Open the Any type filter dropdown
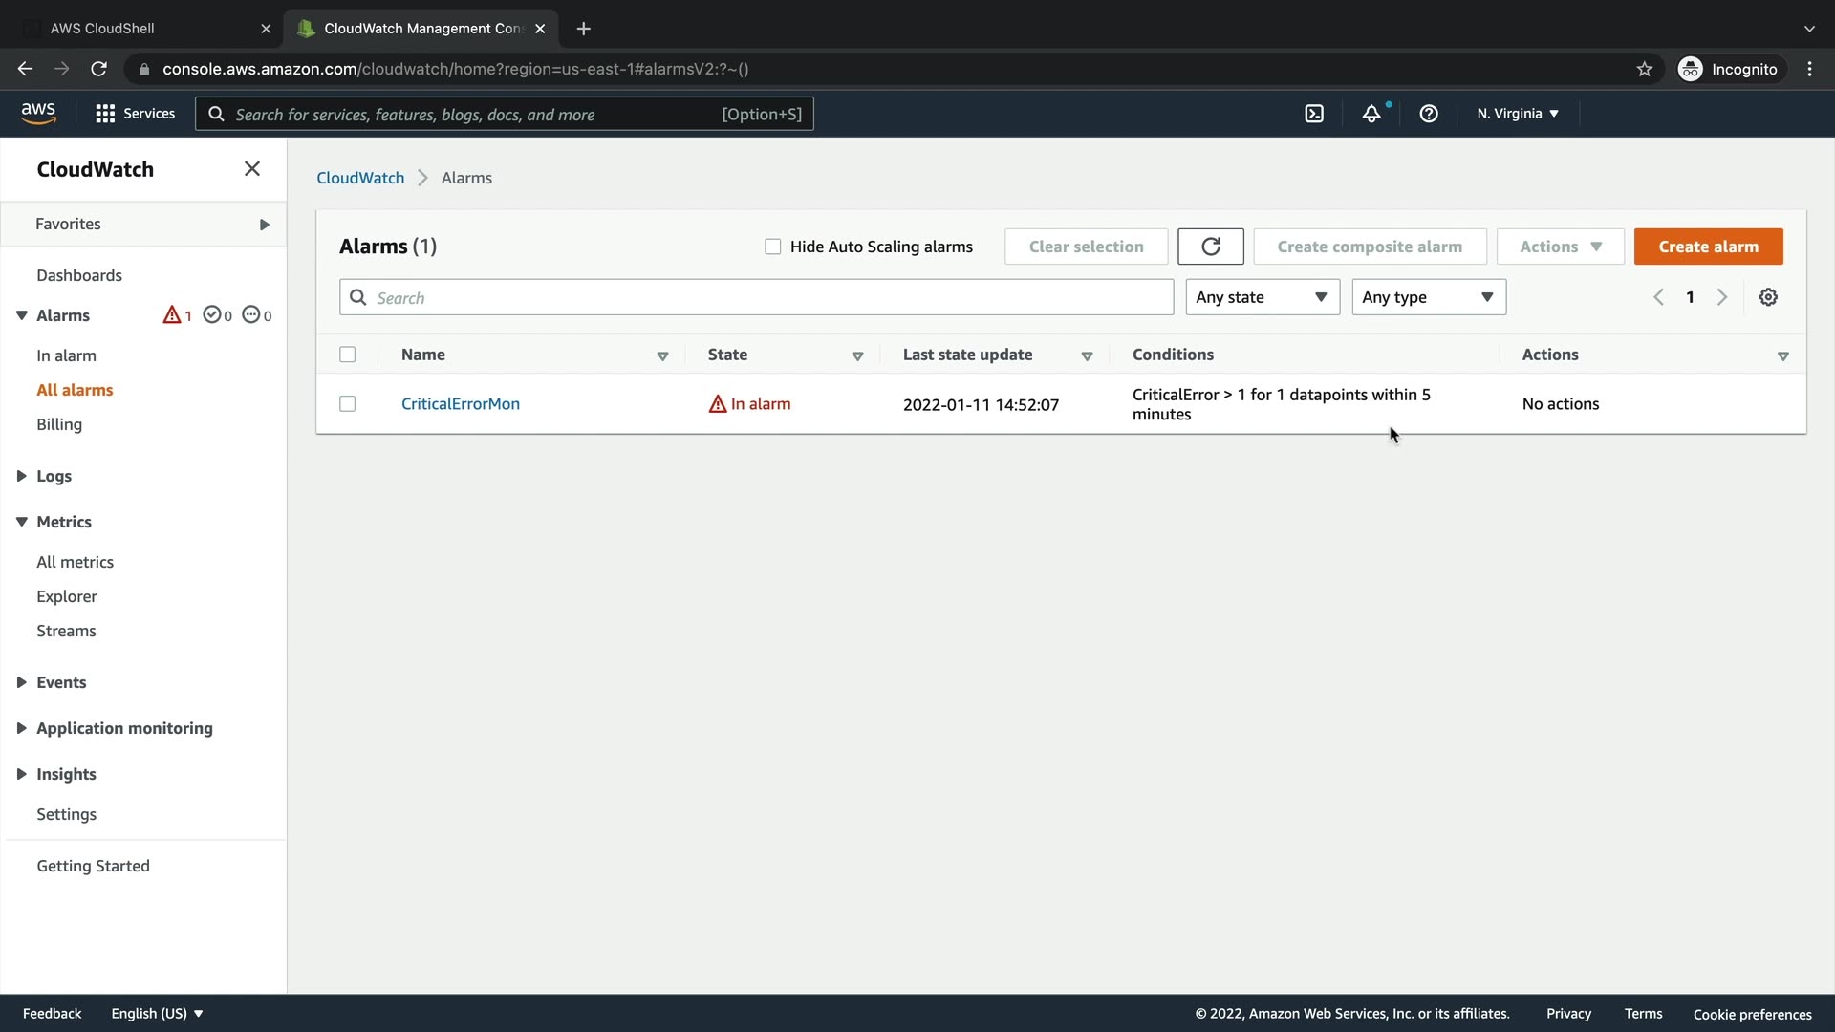The width and height of the screenshot is (1835, 1032). pyautogui.click(x=1428, y=297)
